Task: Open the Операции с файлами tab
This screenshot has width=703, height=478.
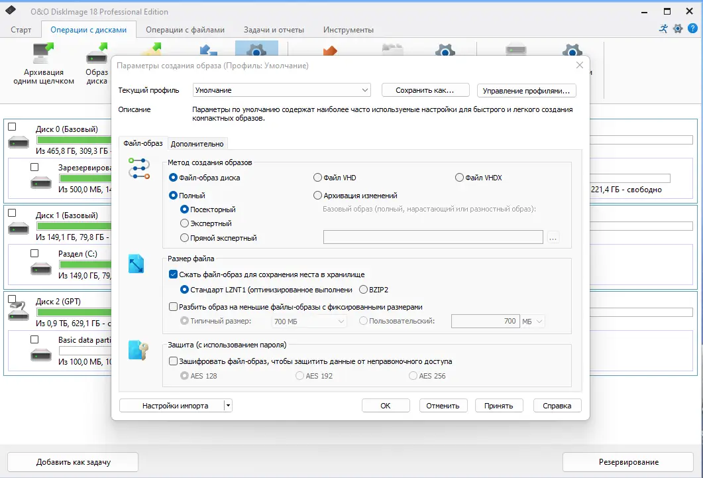Action: 185,30
